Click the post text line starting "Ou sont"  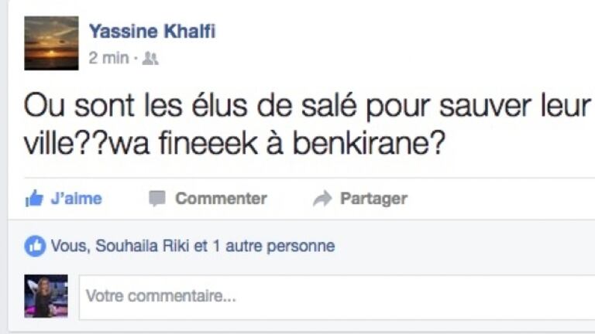tap(307, 107)
